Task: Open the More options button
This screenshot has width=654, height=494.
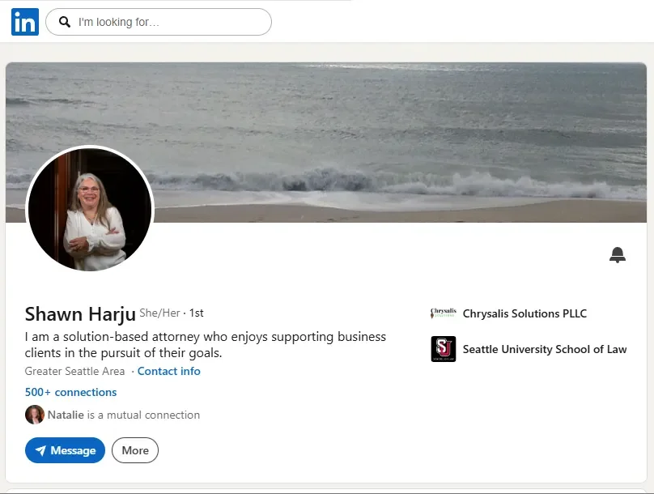Action: click(135, 450)
